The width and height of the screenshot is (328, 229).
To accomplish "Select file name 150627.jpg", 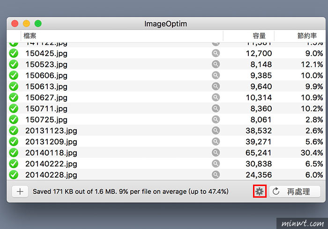I will (x=46, y=98).
